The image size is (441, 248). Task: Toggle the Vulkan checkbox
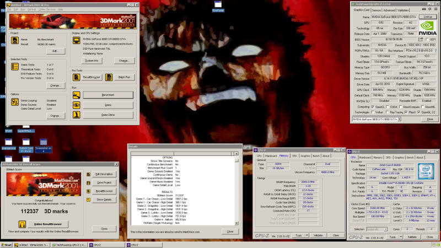click(x=373, y=112)
